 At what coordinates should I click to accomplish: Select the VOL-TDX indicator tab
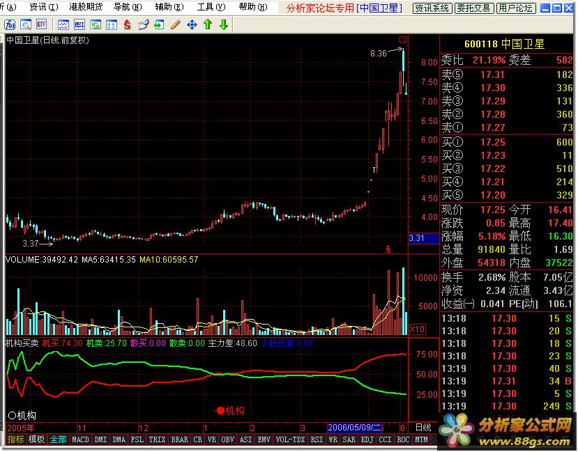tap(290, 439)
